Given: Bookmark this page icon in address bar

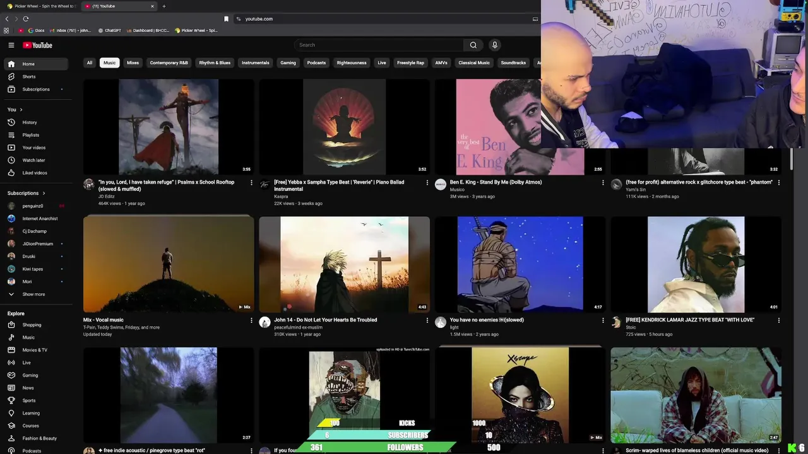Looking at the screenshot, I should (x=226, y=19).
